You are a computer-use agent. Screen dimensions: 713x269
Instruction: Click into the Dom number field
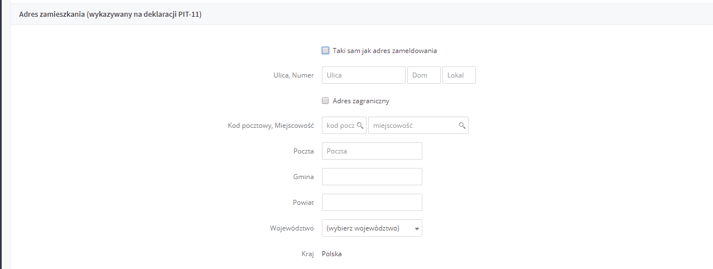[424, 75]
